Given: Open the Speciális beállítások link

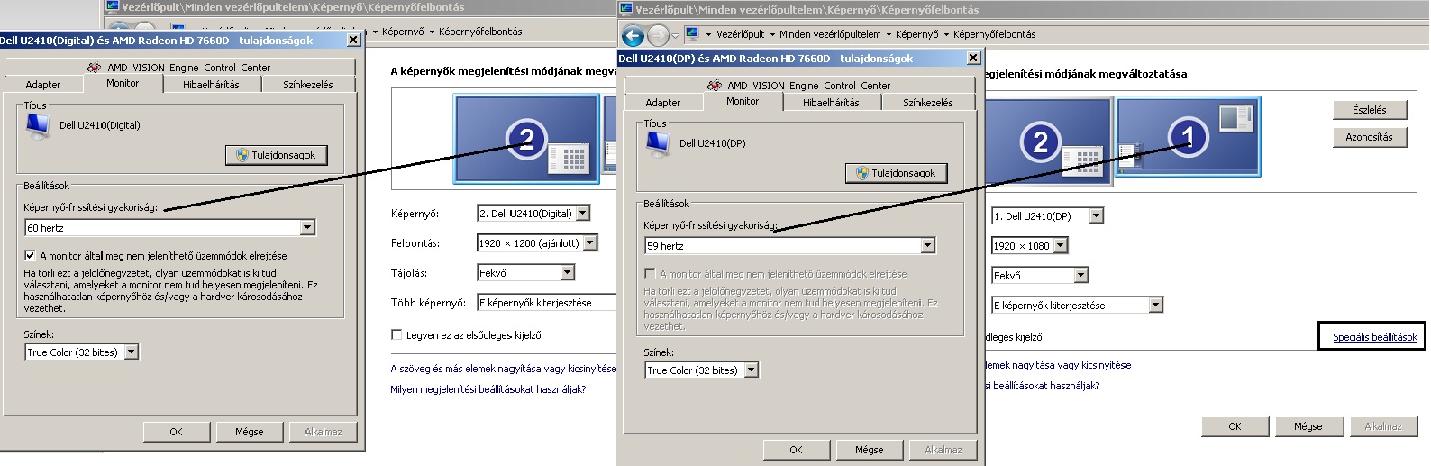Looking at the screenshot, I should tap(1375, 337).
